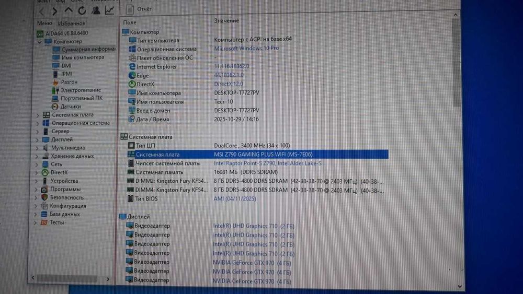Select the Тип ЦП row

pos(209,146)
